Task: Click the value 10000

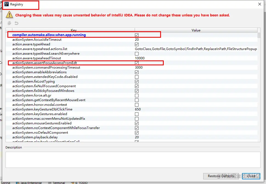Action: tap(140, 58)
